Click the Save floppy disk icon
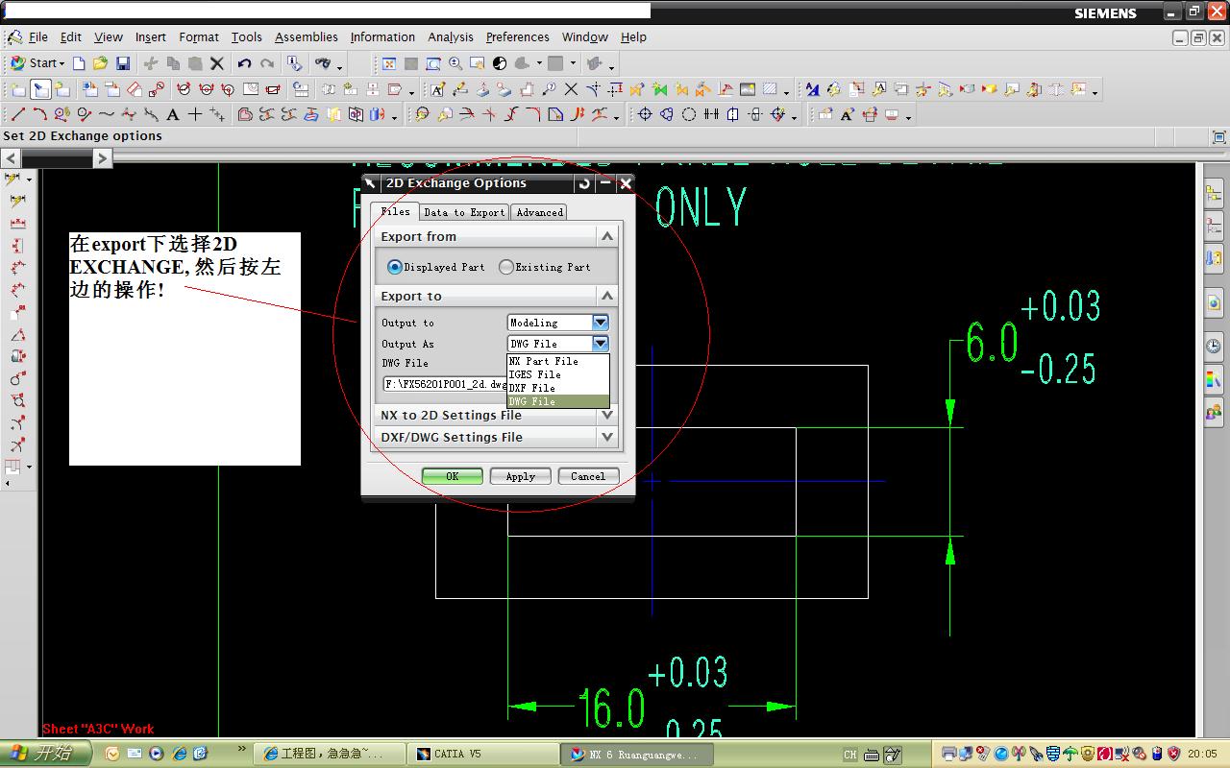Image resolution: width=1230 pixels, height=768 pixels. coord(123,63)
